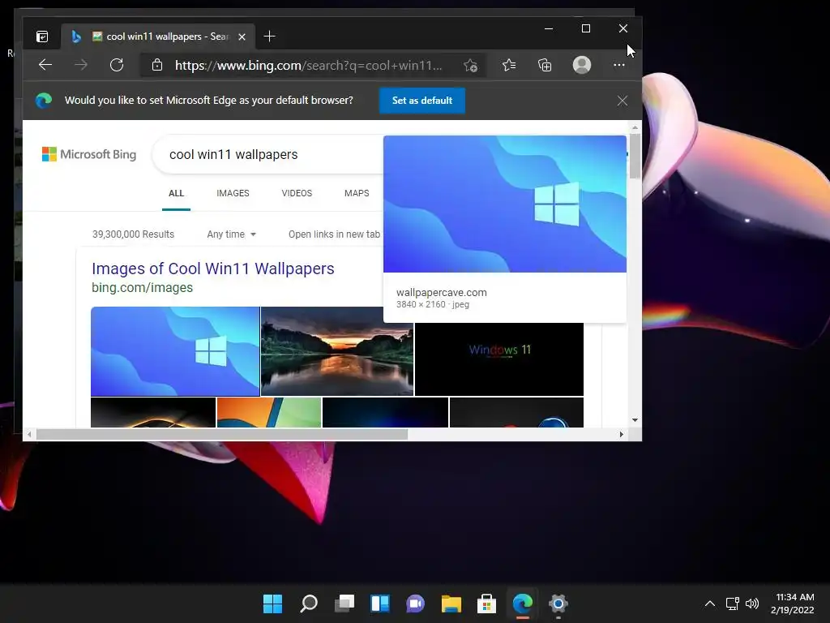Click the 3840 × 2160 jpeg caption
Viewport: 830px width, 623px height.
pyautogui.click(x=433, y=305)
